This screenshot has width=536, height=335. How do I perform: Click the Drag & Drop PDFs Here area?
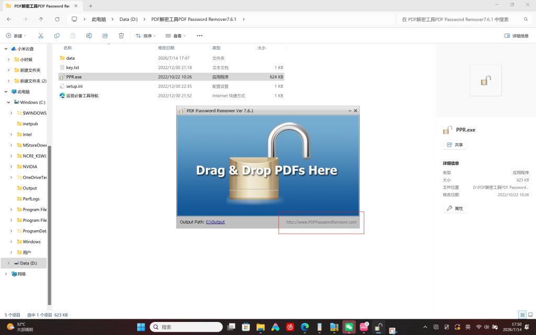[268, 165]
